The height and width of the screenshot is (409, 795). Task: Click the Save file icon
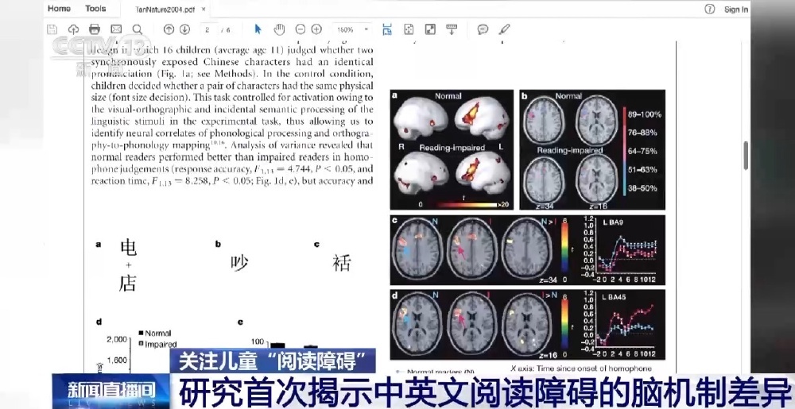(52, 30)
